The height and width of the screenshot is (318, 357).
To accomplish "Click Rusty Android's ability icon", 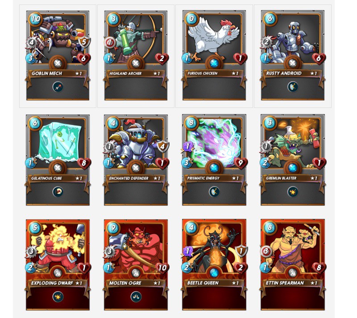I will 293,87.
